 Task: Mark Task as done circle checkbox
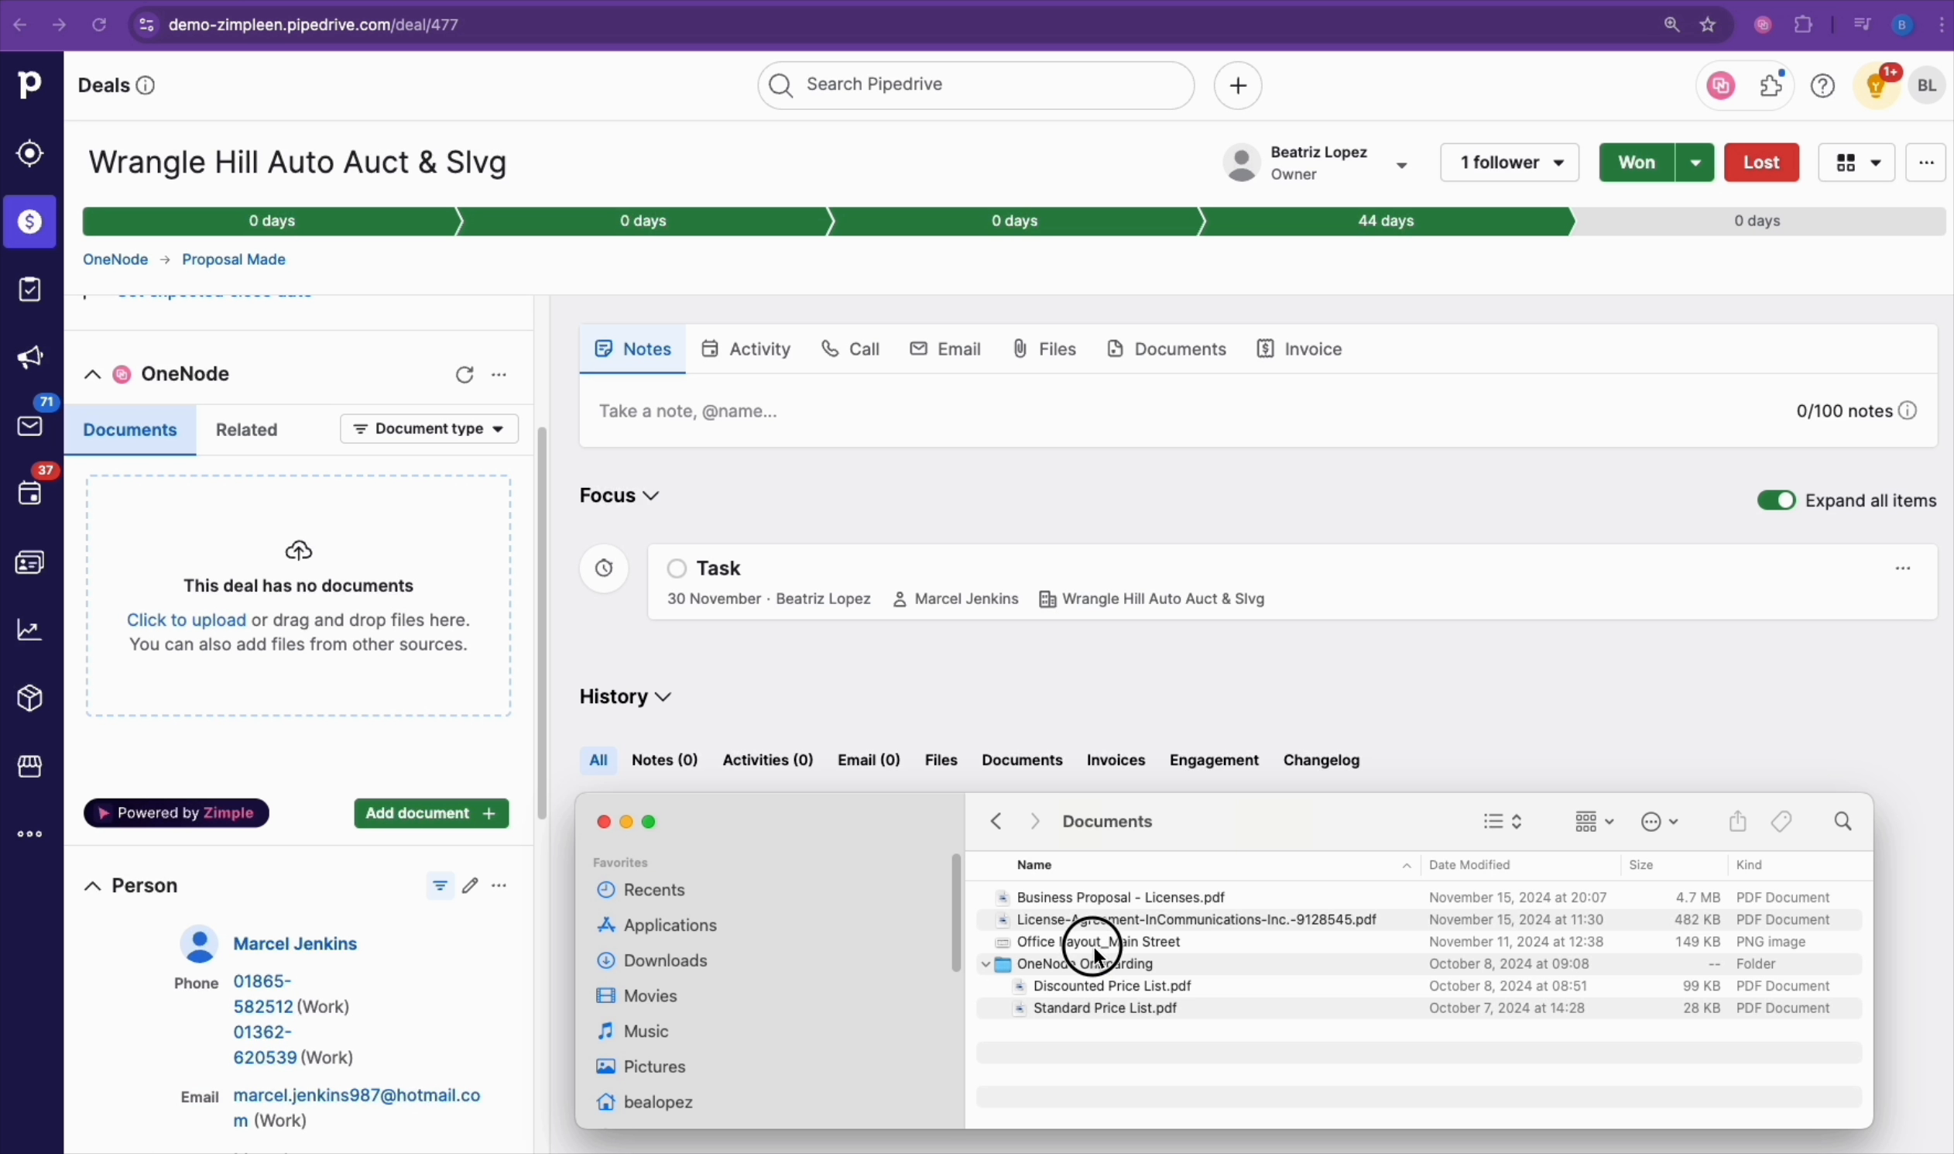(x=677, y=569)
